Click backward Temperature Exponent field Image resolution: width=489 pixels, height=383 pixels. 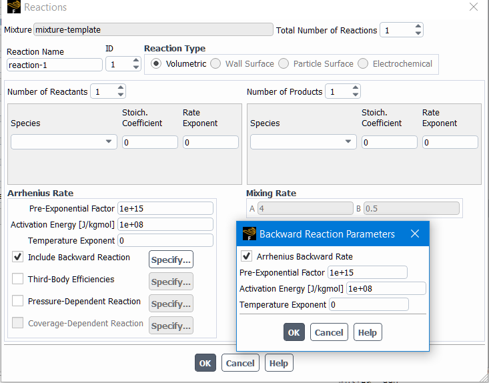pos(369,304)
